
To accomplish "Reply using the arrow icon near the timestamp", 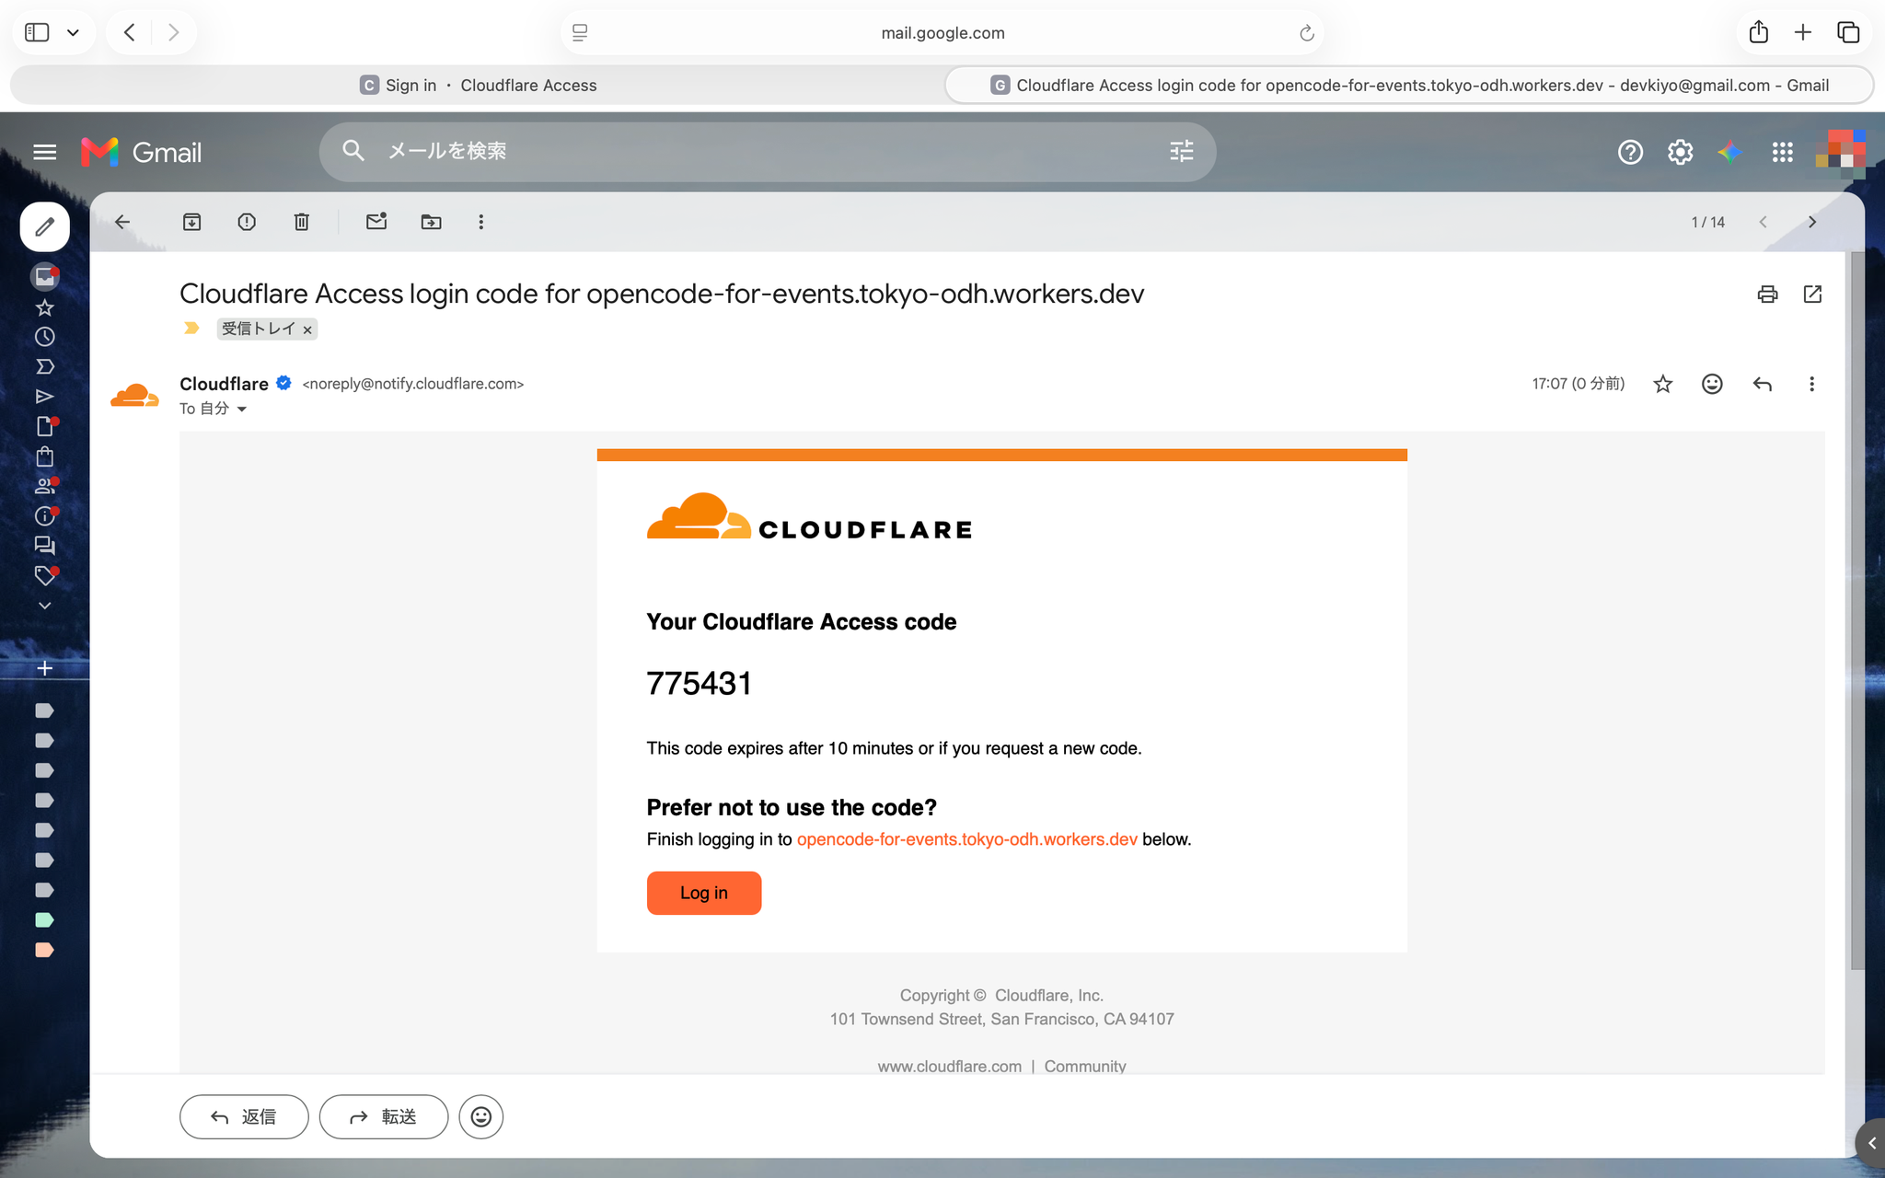I will 1763,384.
